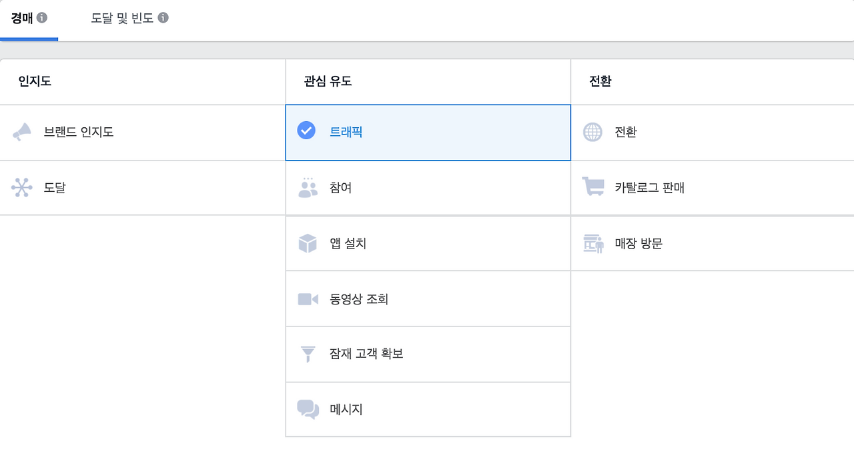Screen dimensions: 854x453
Task: Click the video camera icon for 동영상 조회
Action: click(x=306, y=298)
